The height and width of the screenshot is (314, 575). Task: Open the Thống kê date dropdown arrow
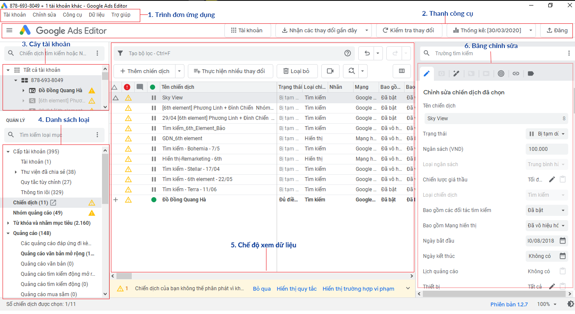pyautogui.click(x=531, y=31)
